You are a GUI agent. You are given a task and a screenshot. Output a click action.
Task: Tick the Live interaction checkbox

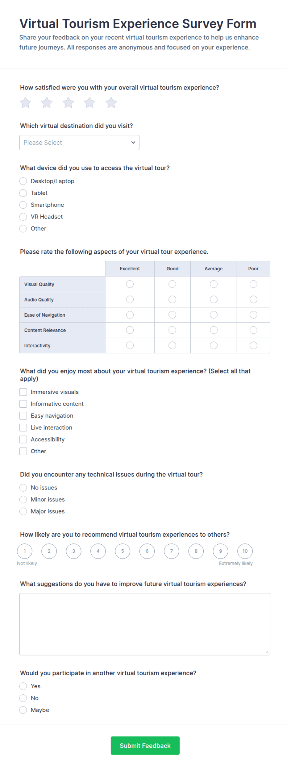pyautogui.click(x=23, y=427)
